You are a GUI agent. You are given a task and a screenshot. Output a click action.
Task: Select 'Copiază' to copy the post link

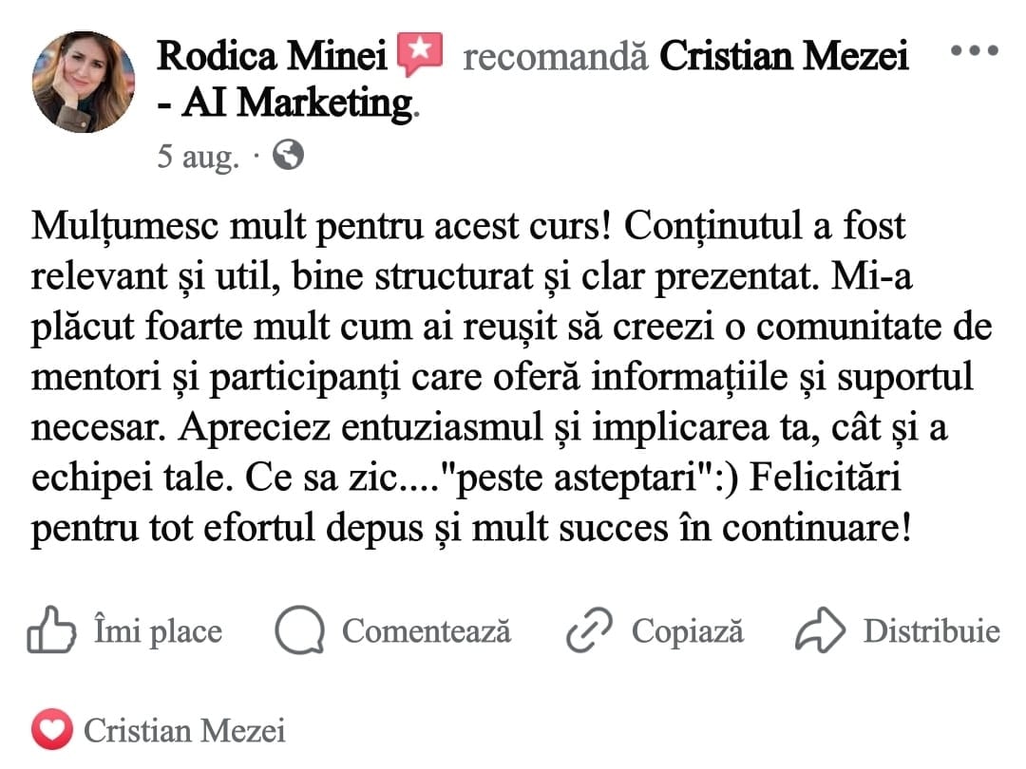point(687,631)
